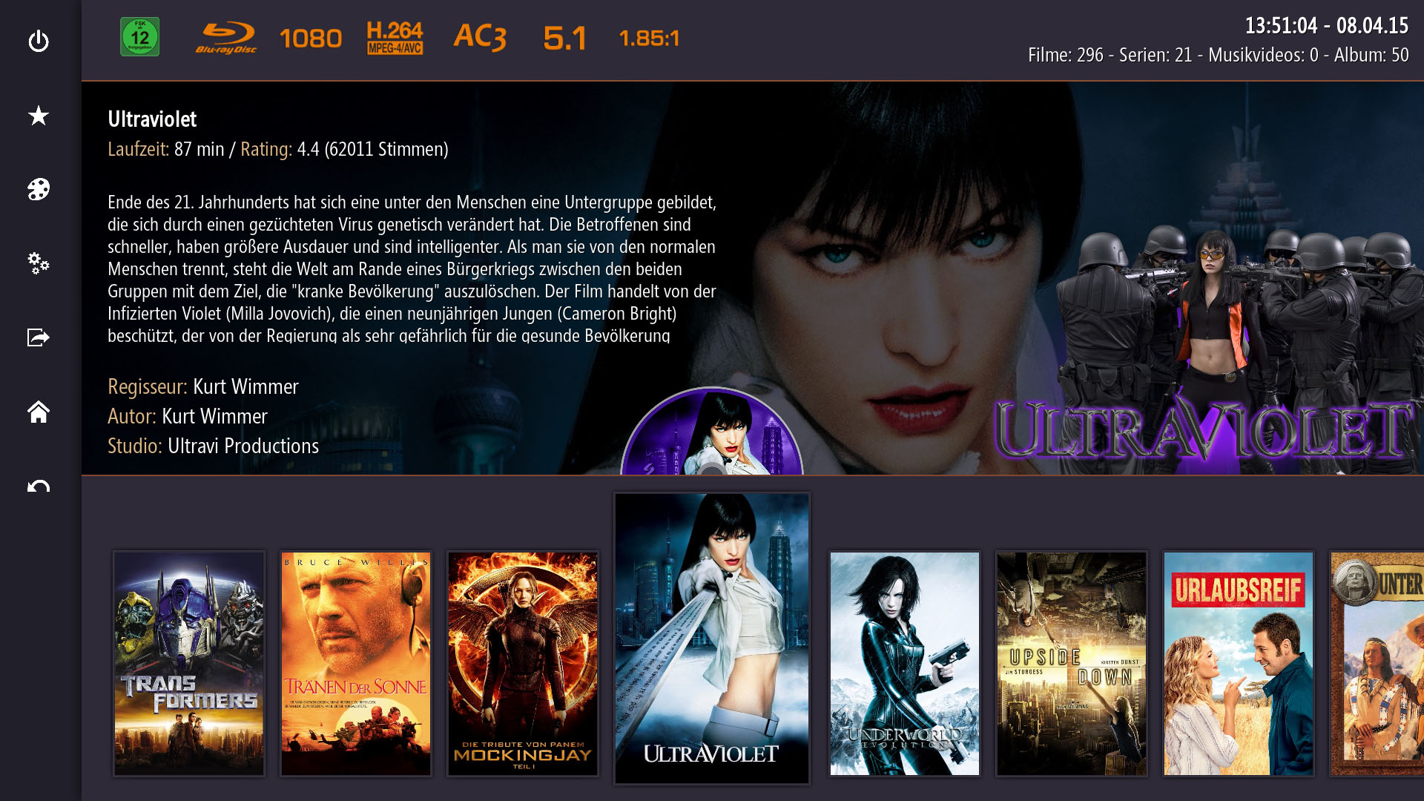The height and width of the screenshot is (801, 1424).
Task: Click the Ultraviolet disc art image
Action: point(712,431)
